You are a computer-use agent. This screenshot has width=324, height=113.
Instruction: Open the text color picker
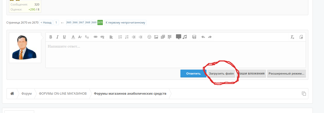click(x=73, y=37)
